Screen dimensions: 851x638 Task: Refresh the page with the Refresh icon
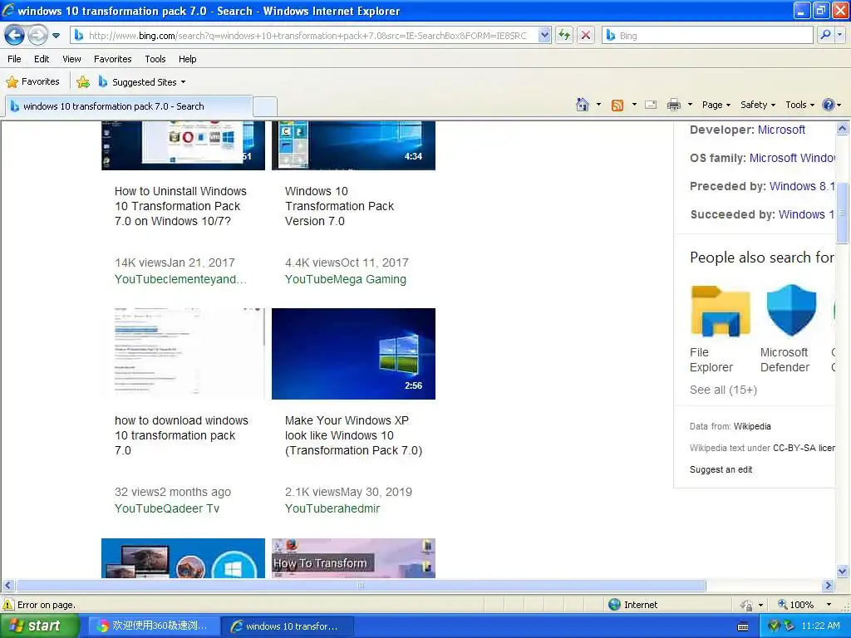pos(564,36)
